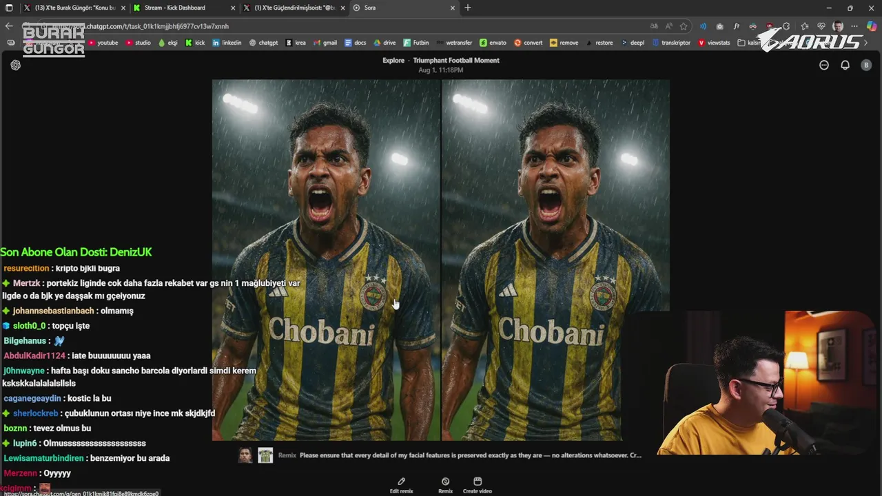Viewport: 882px width, 496px height.
Task: Click the striped jersey reference thumbnail
Action: coord(265,455)
